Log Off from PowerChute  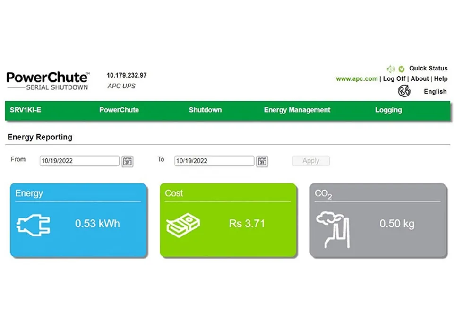click(x=394, y=78)
